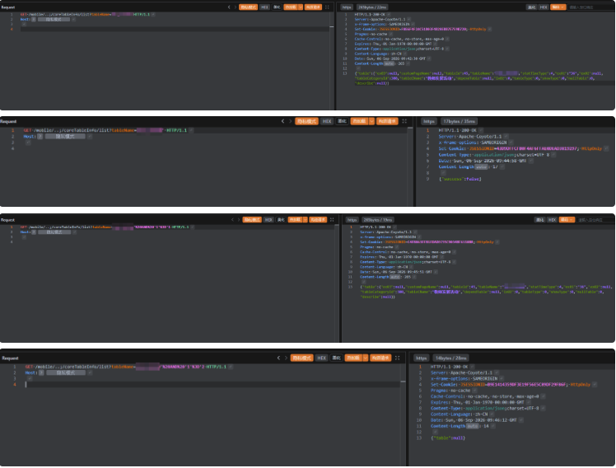This screenshot has width=616, height=468.
Task: Toggle HEX view in bottom Request panel
Action: tap(322, 358)
